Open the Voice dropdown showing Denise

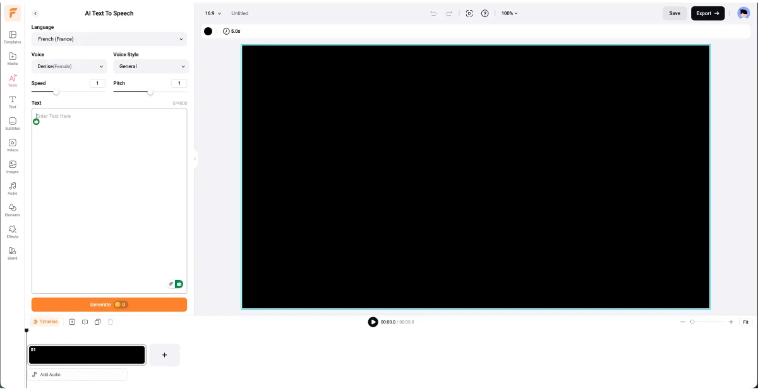point(68,66)
